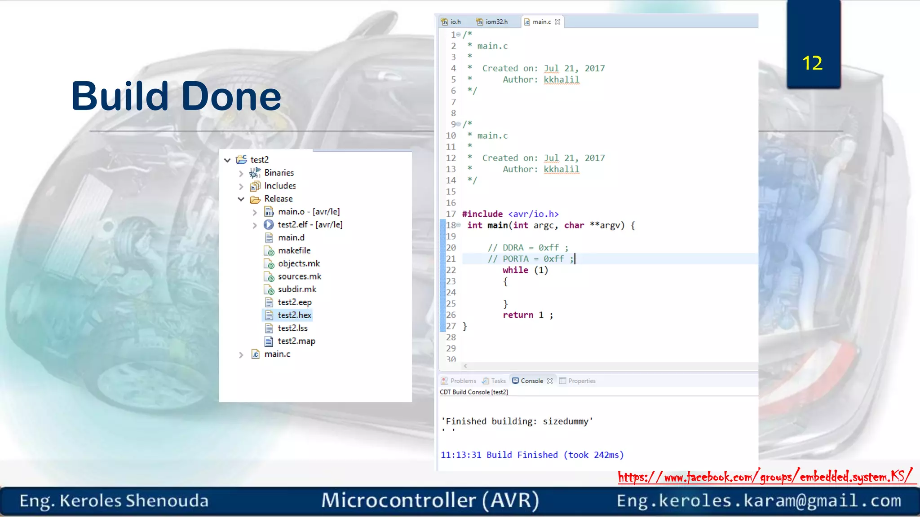Click the Includes icon
This screenshot has height=517, width=920.
point(255,186)
